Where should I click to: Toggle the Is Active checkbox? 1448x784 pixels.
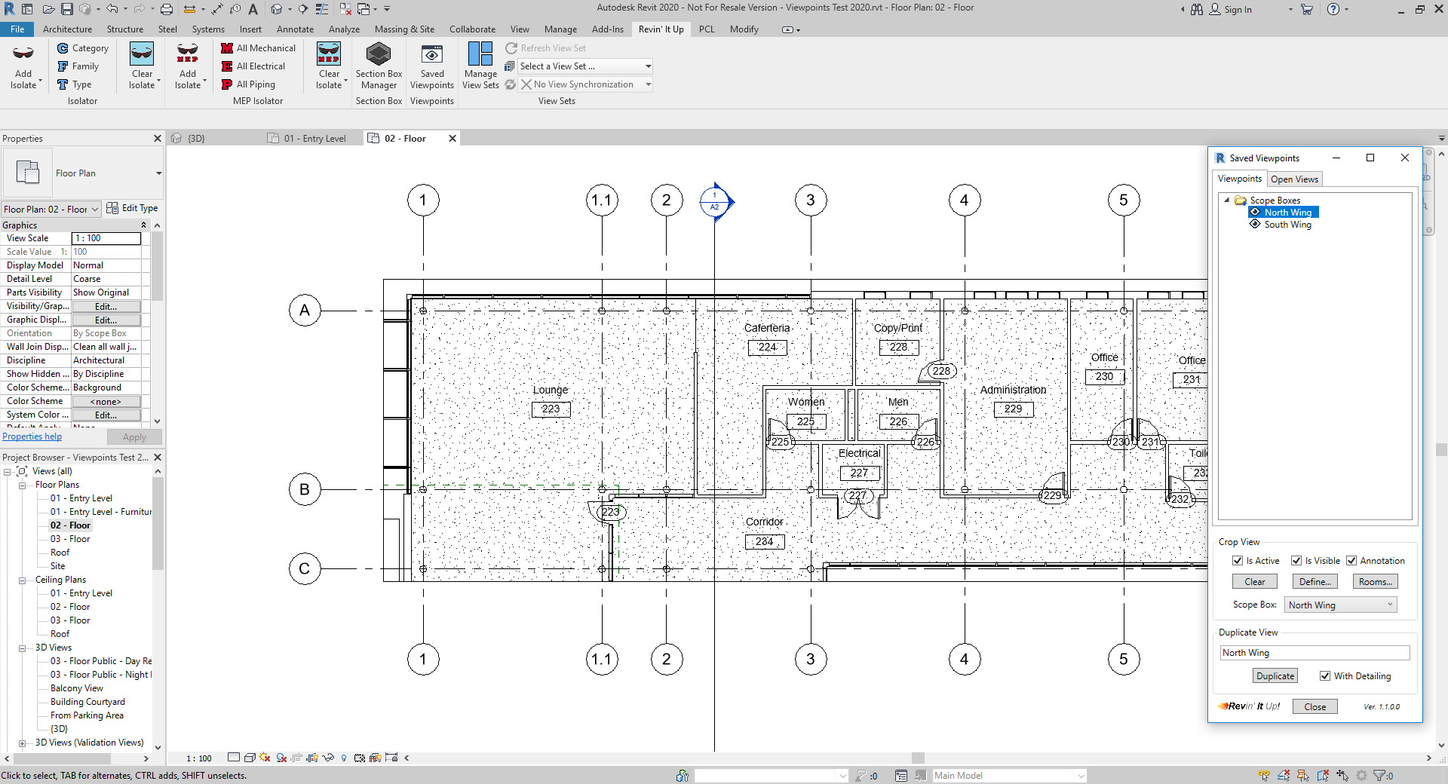[1238, 561]
